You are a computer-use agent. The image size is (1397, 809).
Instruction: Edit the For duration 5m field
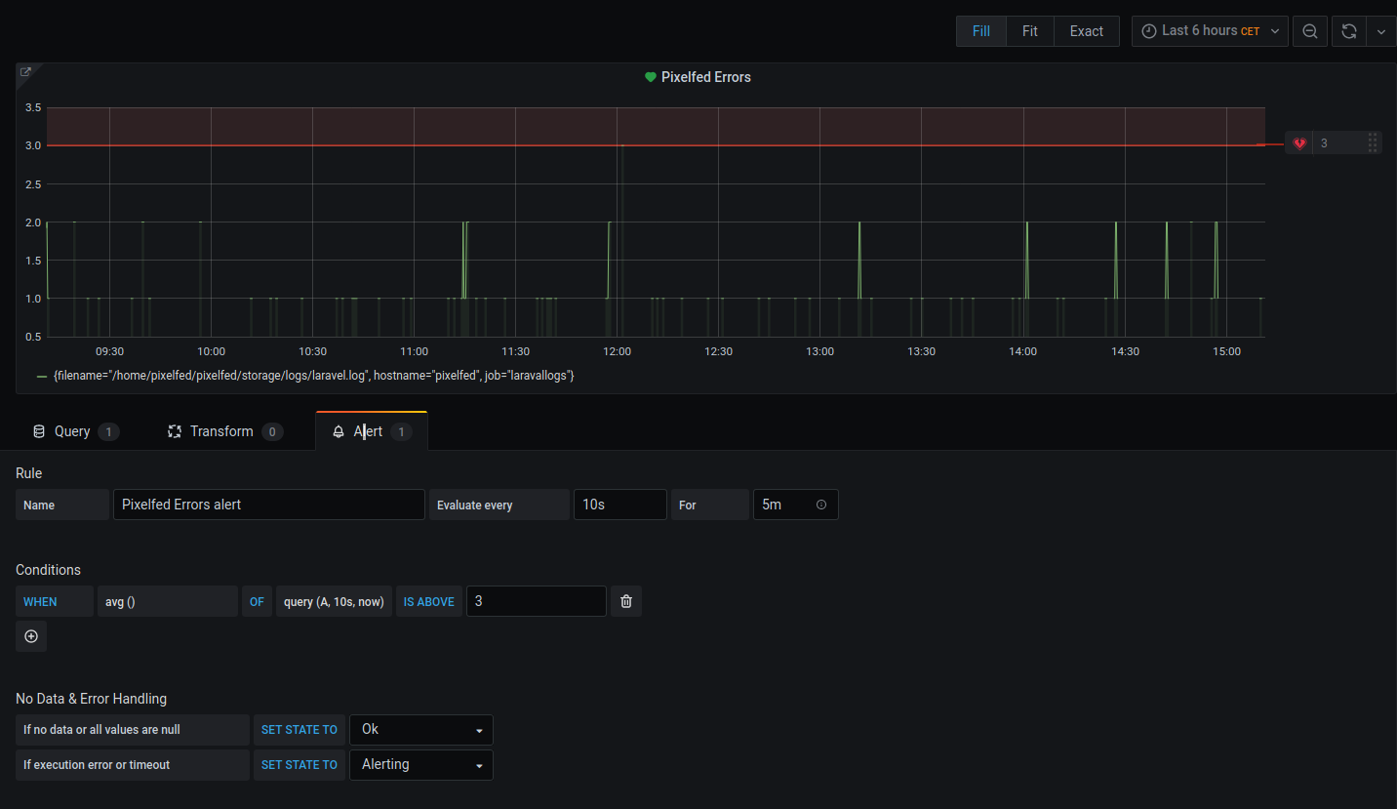click(x=795, y=505)
